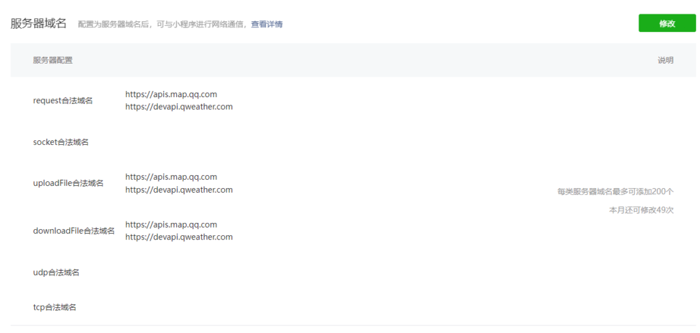Click the 服务器配置 column header

53,60
